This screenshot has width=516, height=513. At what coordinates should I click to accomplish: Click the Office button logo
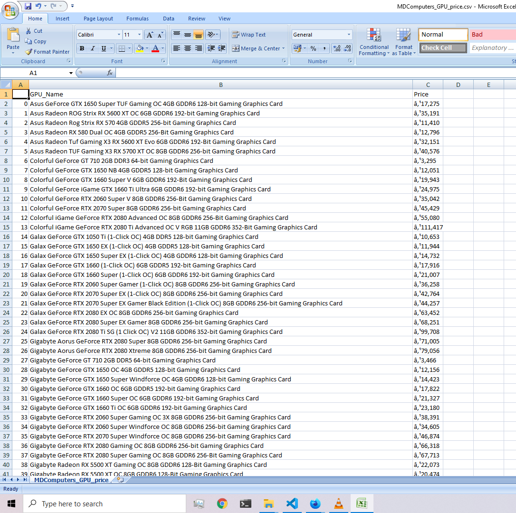(10, 10)
